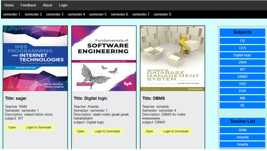
Task: Select SE in the Subjects list
Action: [x=242, y=105]
